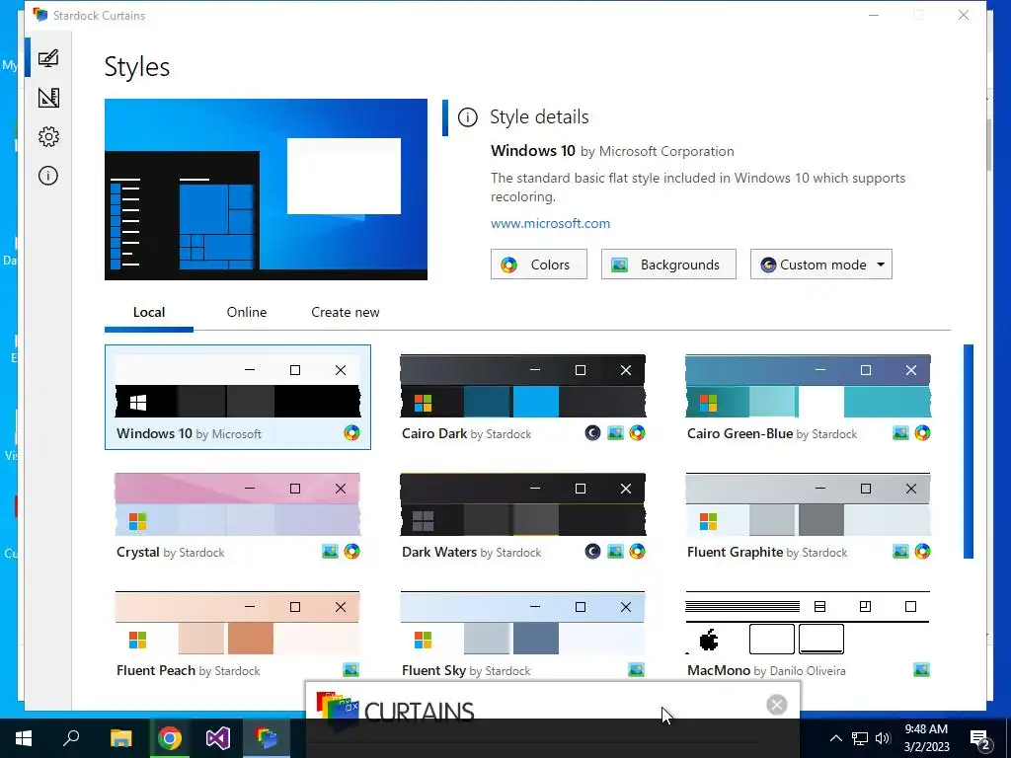This screenshot has height=758, width=1011.
Task: Select the Dark Waters style thumbnail
Action: [522, 504]
